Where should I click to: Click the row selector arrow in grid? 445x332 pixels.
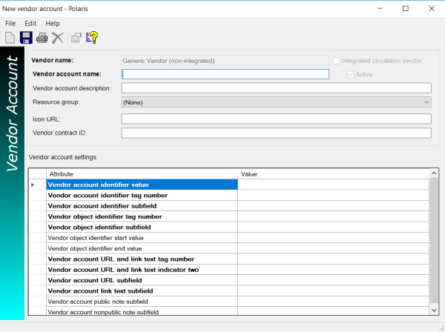(33, 184)
